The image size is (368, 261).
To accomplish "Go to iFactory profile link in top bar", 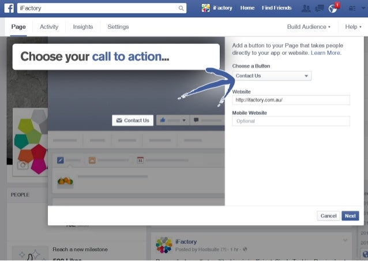I will (222, 8).
